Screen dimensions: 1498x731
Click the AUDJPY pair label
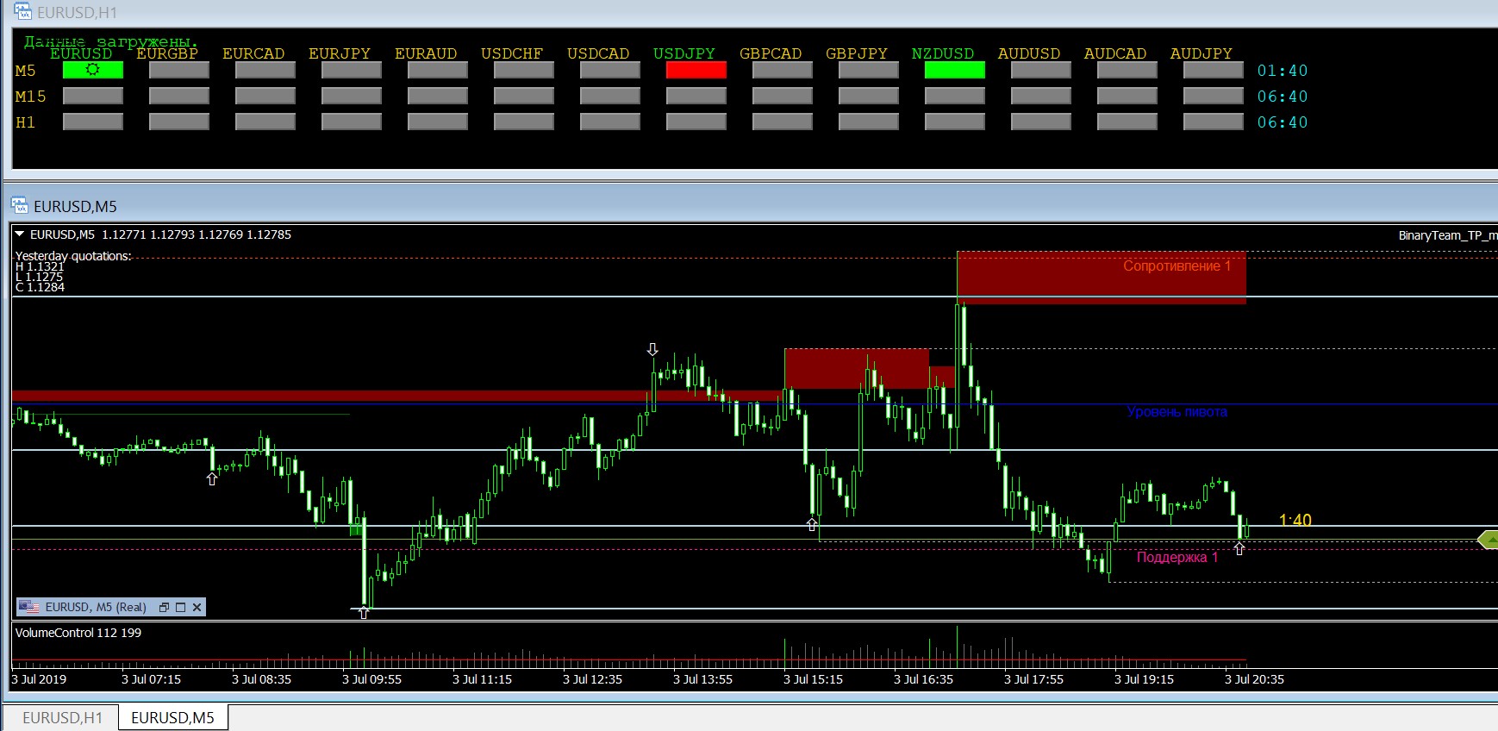[1202, 53]
